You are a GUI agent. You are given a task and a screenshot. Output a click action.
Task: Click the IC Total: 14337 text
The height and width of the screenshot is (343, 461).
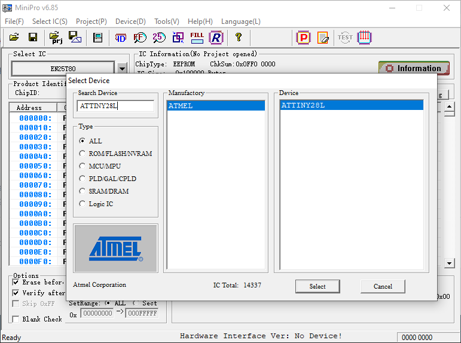pyautogui.click(x=237, y=285)
